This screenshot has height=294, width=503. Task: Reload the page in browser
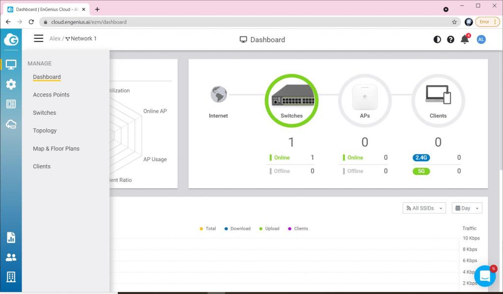pos(31,22)
